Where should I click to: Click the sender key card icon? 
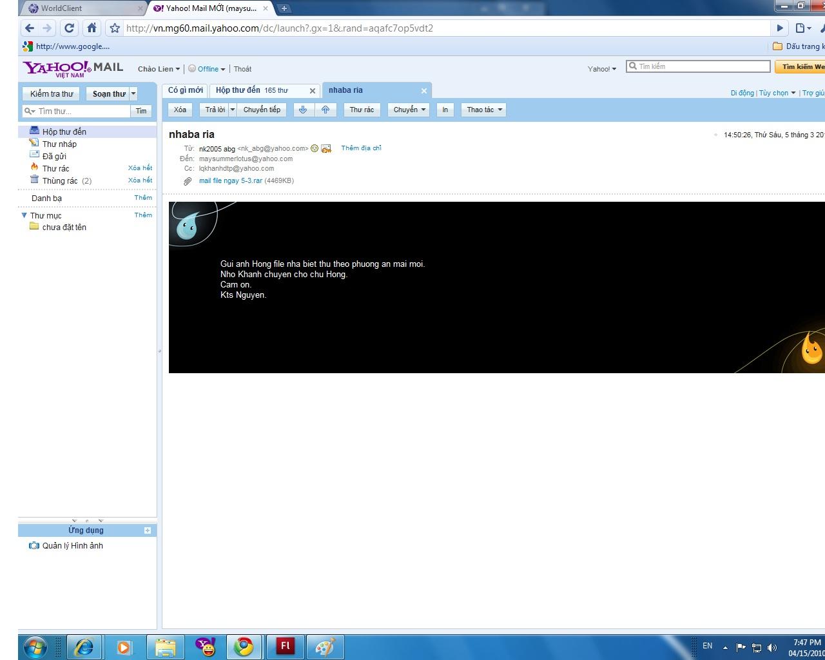tap(326, 149)
